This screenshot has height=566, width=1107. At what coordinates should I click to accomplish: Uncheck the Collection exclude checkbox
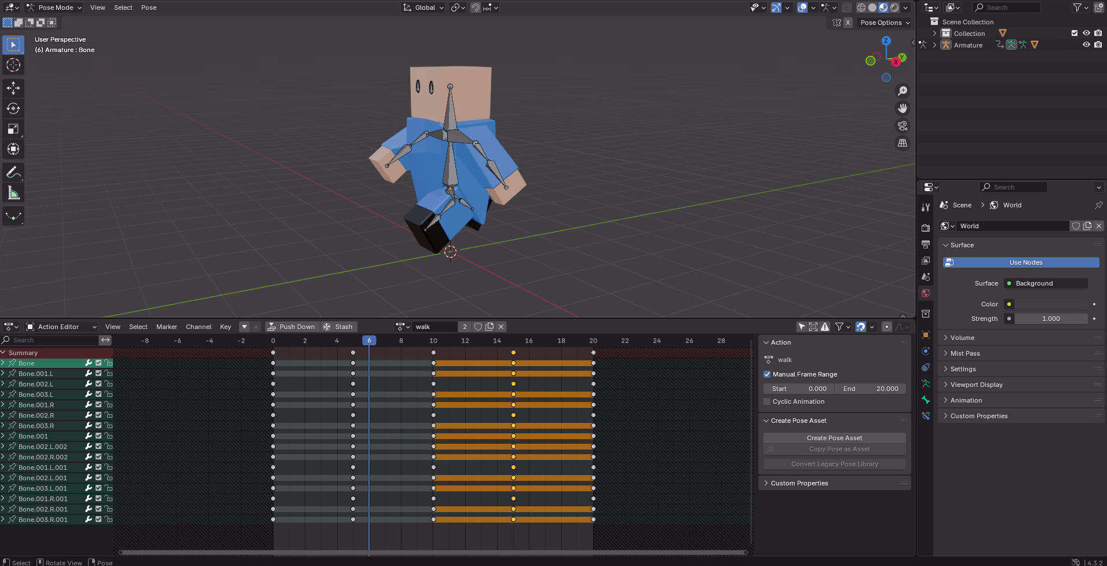coord(1075,33)
